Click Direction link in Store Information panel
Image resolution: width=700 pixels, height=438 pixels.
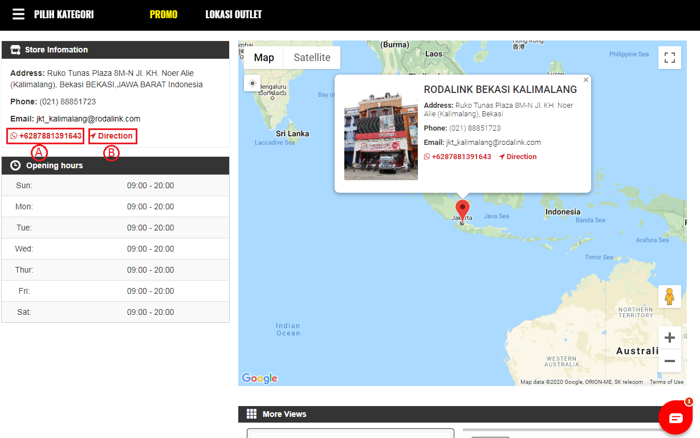(113, 136)
